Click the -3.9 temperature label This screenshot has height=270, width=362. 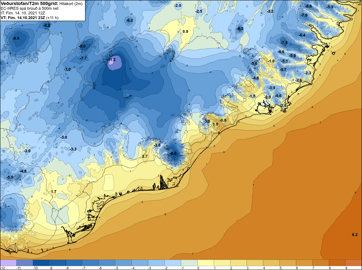(272, 88)
